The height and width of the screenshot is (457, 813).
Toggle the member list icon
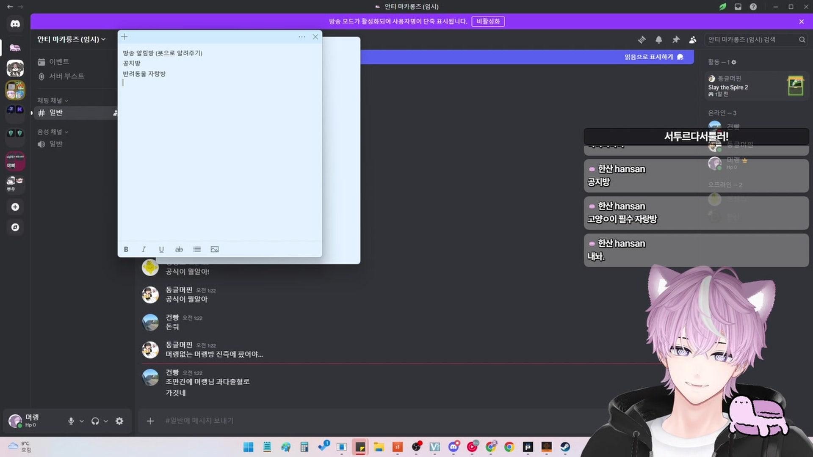(x=693, y=39)
